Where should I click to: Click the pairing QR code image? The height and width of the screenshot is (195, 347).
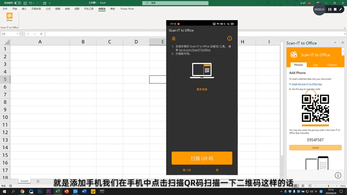pyautogui.click(x=315, y=108)
